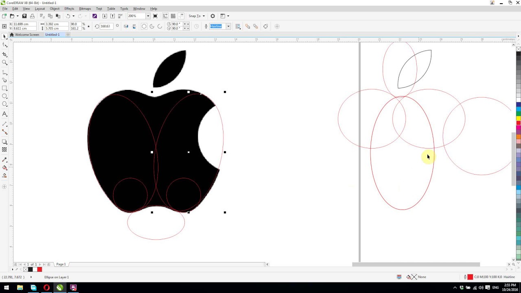Open the Snap To dropdown
521x293 pixels.
pos(197,16)
